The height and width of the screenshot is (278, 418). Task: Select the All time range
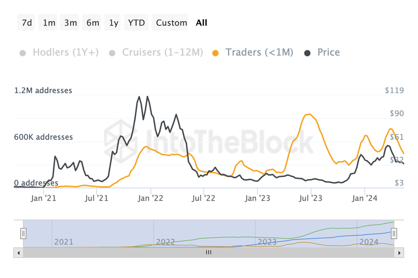click(201, 23)
